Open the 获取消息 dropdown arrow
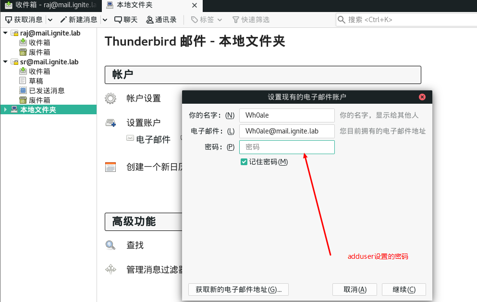 (50, 20)
